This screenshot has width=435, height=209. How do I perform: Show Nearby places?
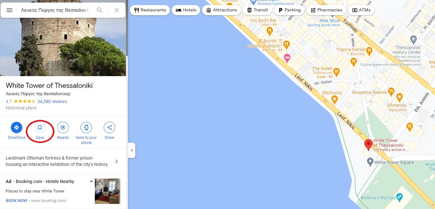click(63, 131)
